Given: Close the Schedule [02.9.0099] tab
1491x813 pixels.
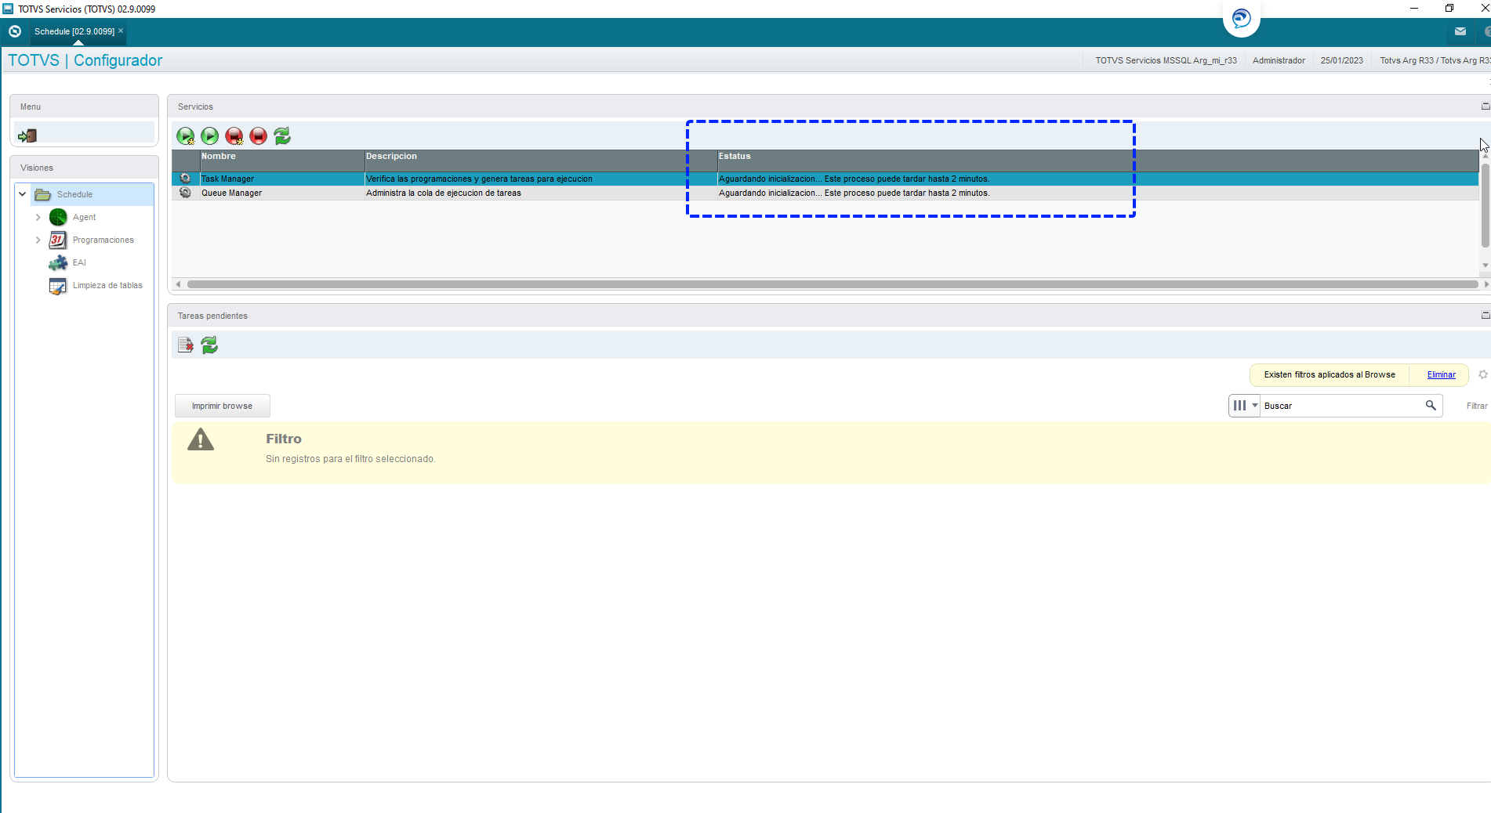Looking at the screenshot, I should (x=121, y=31).
